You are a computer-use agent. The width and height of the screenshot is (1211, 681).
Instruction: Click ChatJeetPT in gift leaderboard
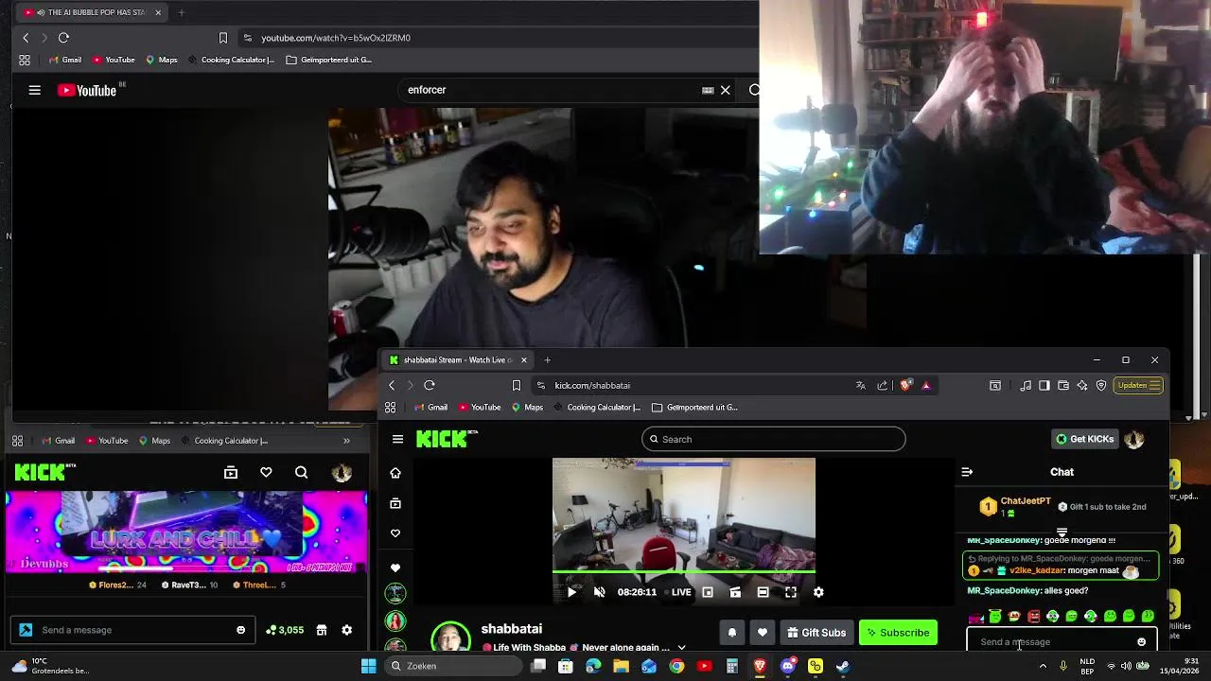[x=1026, y=501]
